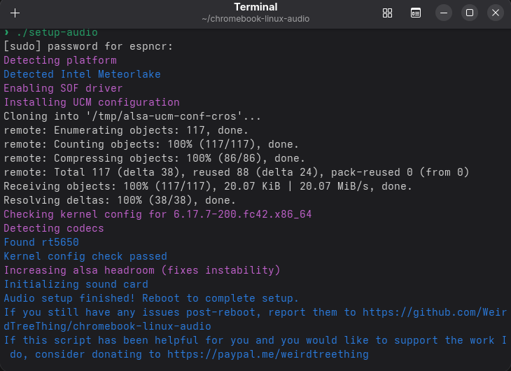Click the "Installing UCM configuration" line
Image resolution: width=511 pixels, height=371 pixels.
pyautogui.click(x=92, y=102)
